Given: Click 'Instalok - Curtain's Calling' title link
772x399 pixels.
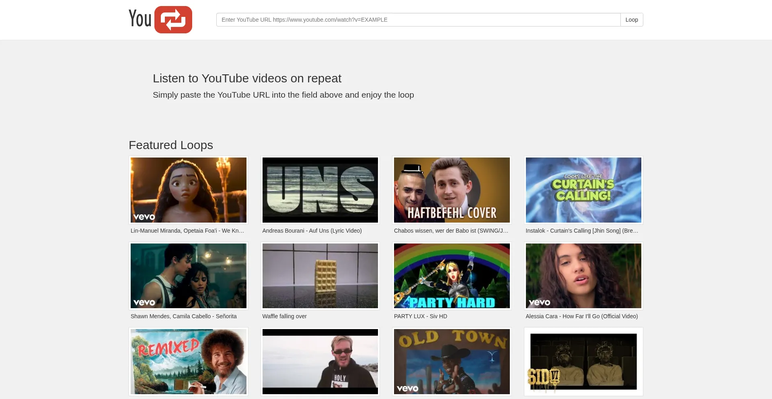Looking at the screenshot, I should (582, 231).
